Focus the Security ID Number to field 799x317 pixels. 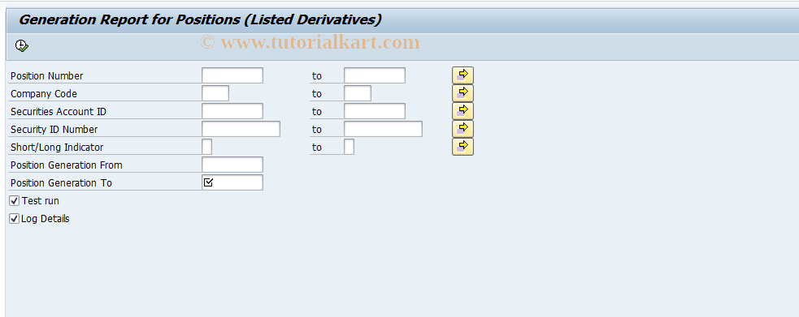[x=383, y=129]
